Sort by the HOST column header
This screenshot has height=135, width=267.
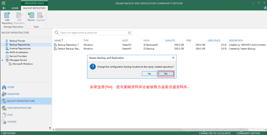point(125,40)
